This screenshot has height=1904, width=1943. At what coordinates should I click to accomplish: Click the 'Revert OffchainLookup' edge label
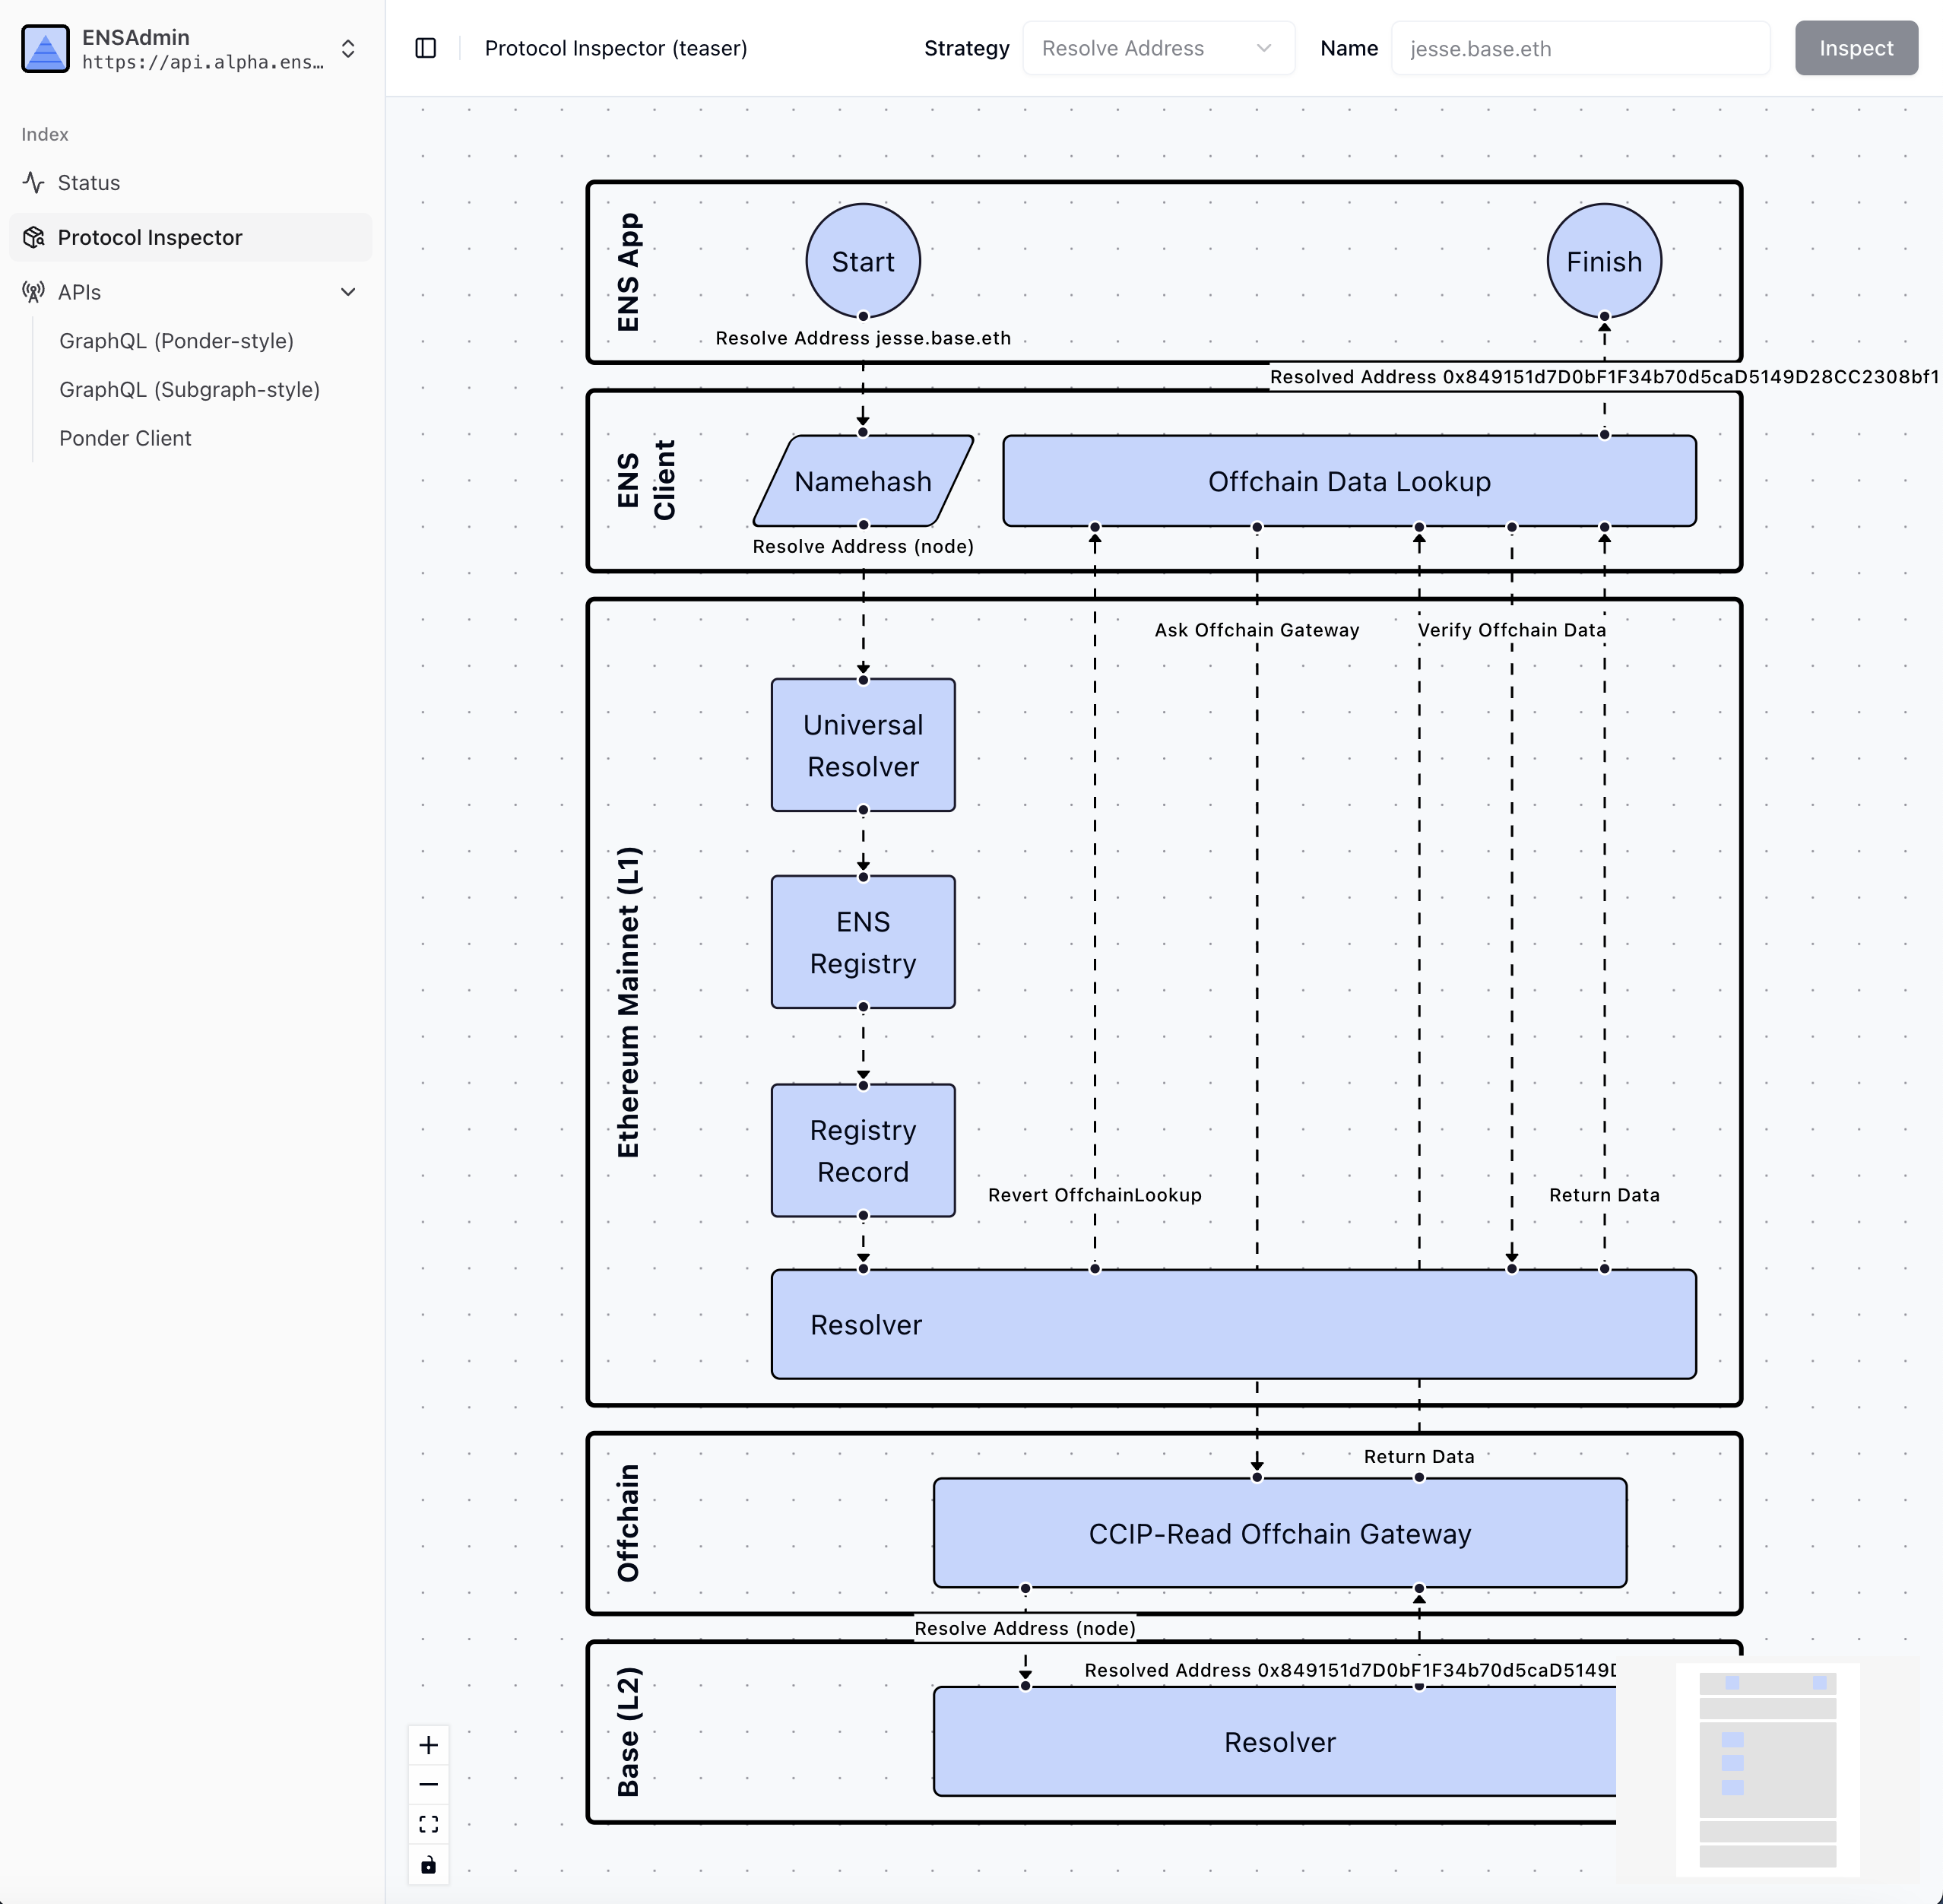click(1095, 1195)
